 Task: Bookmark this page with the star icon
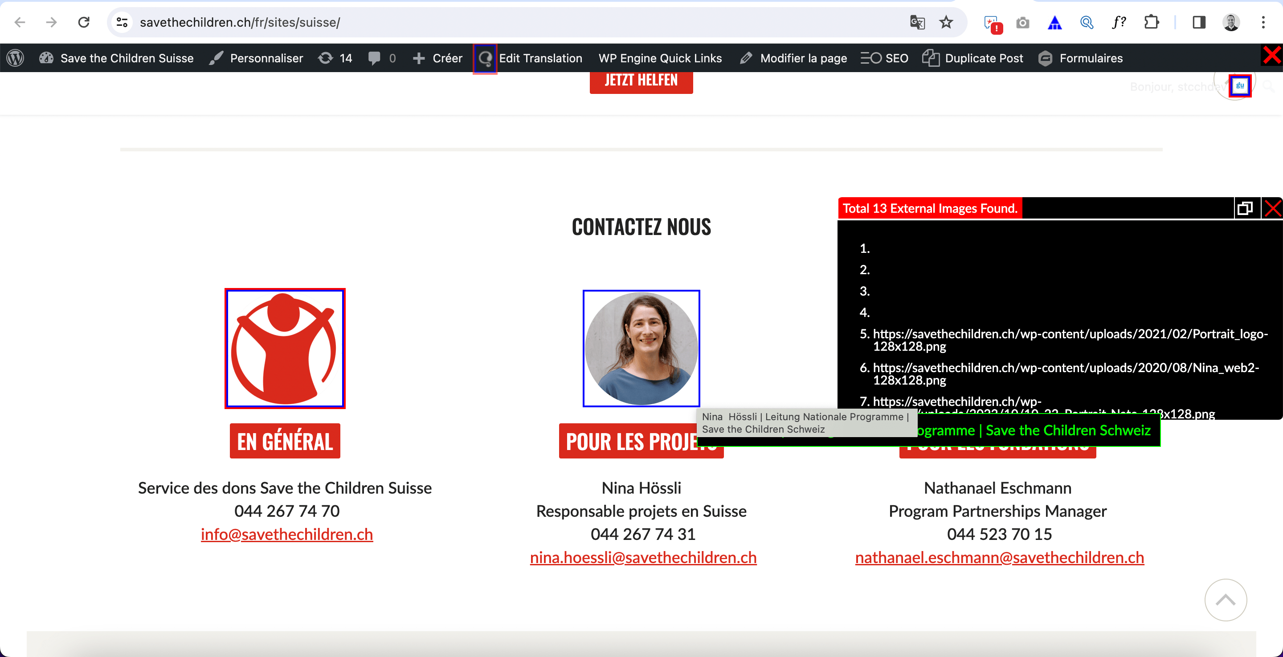tap(946, 22)
